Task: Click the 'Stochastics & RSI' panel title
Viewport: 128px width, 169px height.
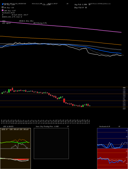Action: tap(110, 126)
